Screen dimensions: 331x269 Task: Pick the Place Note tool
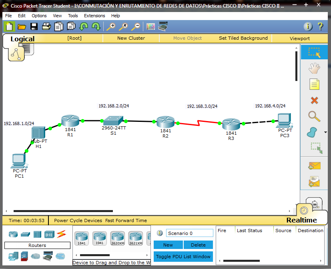tap(314, 84)
